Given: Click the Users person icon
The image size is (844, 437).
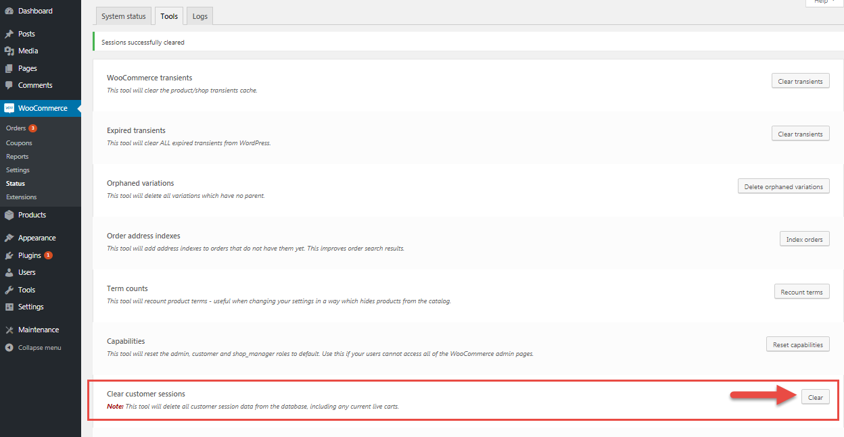Looking at the screenshot, I should click(x=9, y=272).
